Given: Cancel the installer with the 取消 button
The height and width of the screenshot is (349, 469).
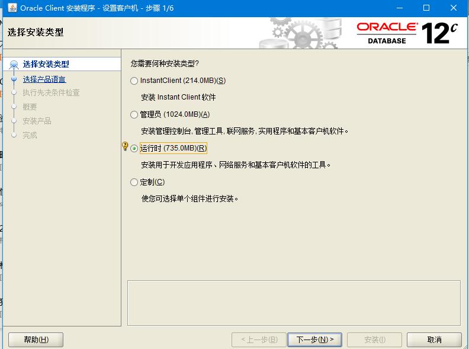Looking at the screenshot, I should (434, 340).
